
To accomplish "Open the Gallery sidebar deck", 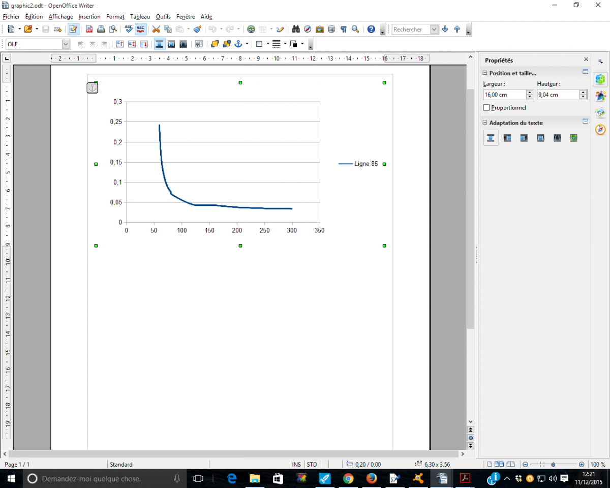I will pos(600,112).
